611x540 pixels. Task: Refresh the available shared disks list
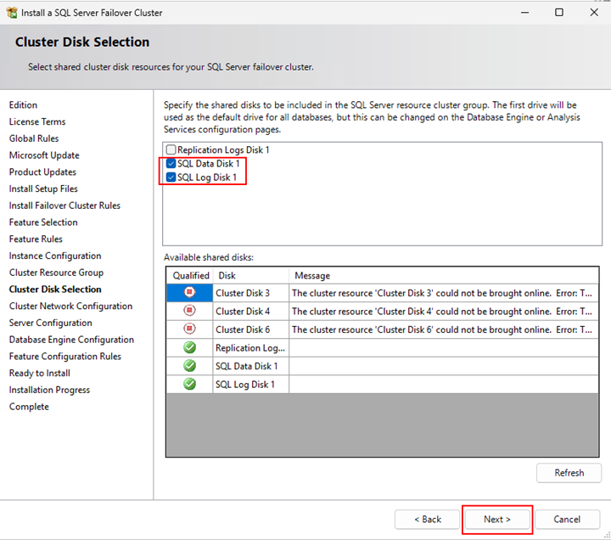[x=569, y=473]
